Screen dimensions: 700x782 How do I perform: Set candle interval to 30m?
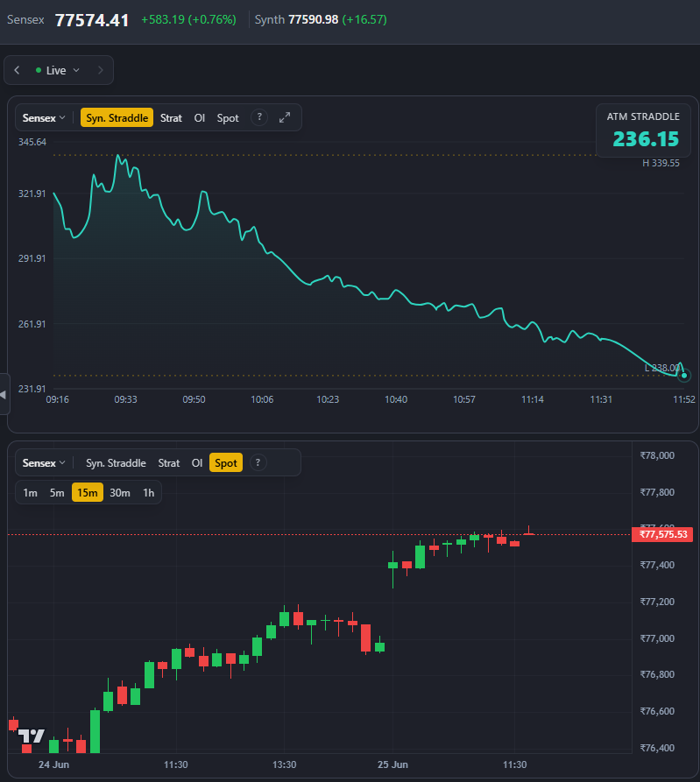click(120, 493)
